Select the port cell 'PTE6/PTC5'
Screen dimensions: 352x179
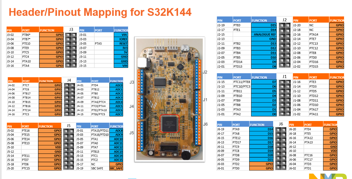pyautogui.click(x=100, y=114)
